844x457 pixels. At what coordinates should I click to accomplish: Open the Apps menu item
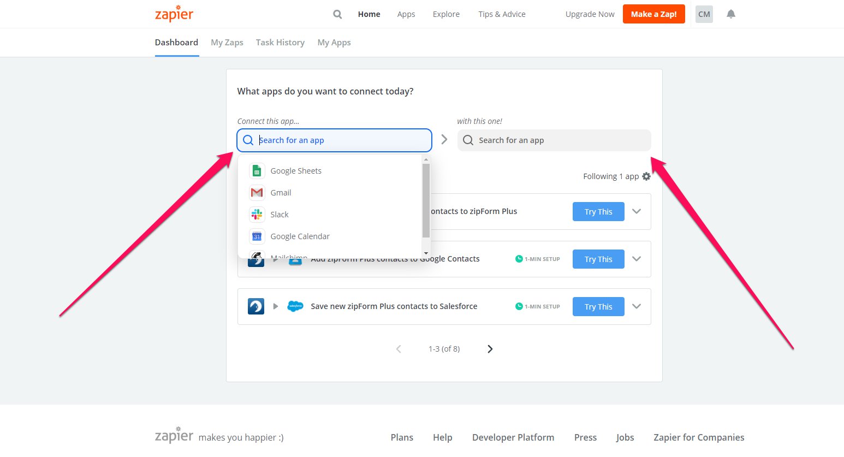pos(406,14)
